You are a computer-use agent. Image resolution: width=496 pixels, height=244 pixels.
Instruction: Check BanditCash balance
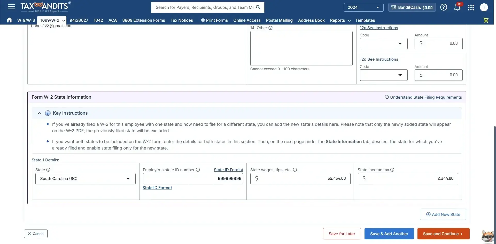[x=411, y=7]
